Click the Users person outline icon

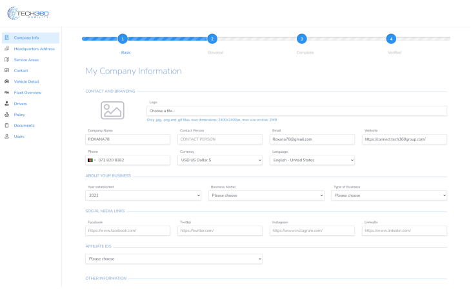[6, 136]
